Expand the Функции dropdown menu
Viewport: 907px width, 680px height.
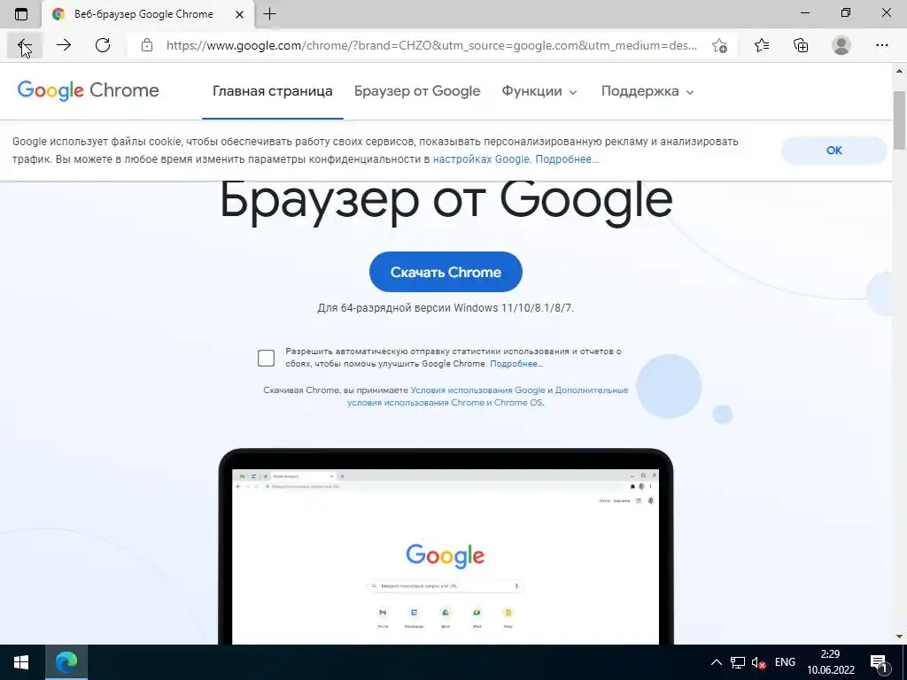539,91
